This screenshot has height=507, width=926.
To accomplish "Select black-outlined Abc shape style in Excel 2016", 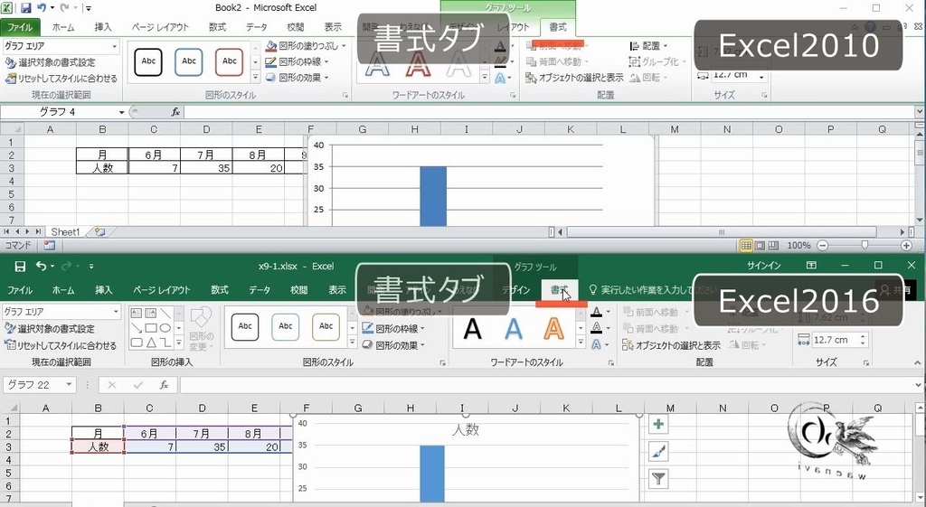I will [245, 327].
